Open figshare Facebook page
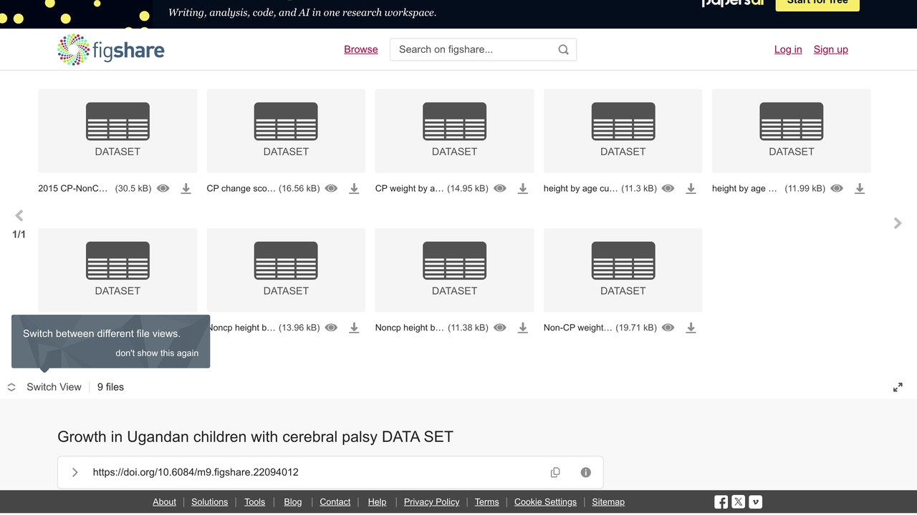The width and height of the screenshot is (917, 515). point(721,502)
